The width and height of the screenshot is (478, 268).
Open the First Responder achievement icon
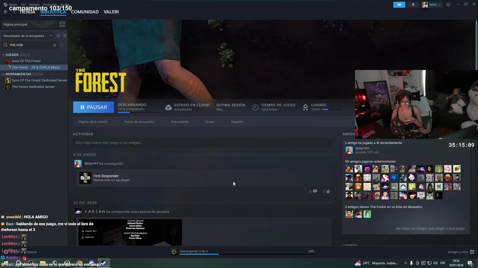[85, 178]
